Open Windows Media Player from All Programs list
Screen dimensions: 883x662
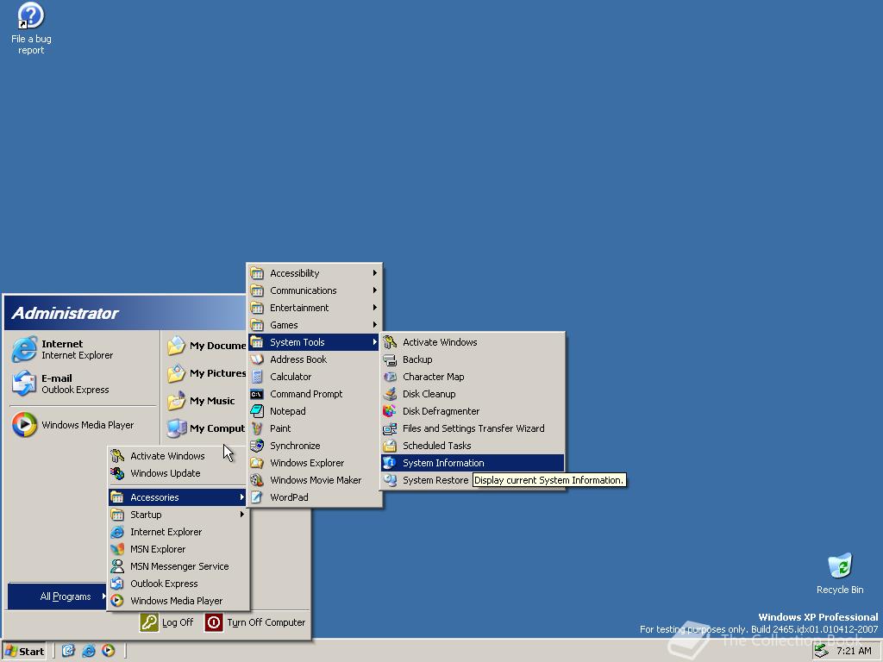178,601
